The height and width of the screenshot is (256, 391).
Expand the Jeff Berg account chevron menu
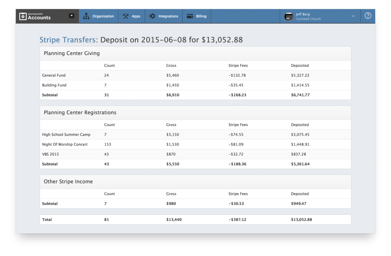(353, 16)
